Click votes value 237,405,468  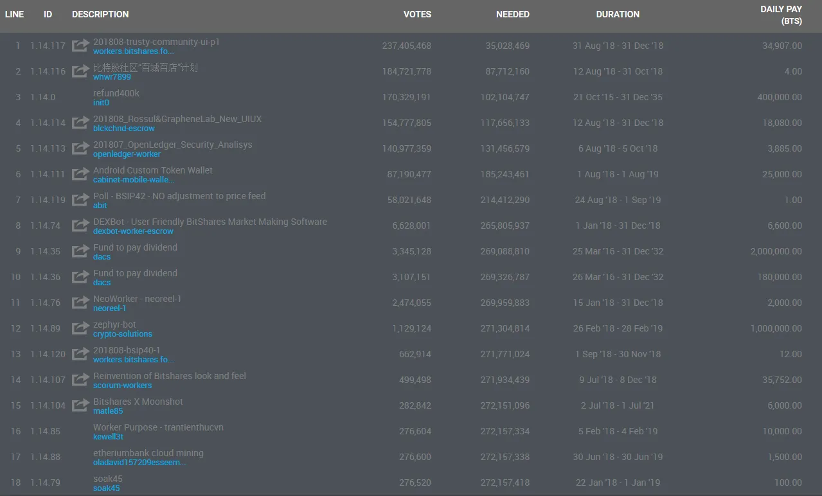click(407, 46)
